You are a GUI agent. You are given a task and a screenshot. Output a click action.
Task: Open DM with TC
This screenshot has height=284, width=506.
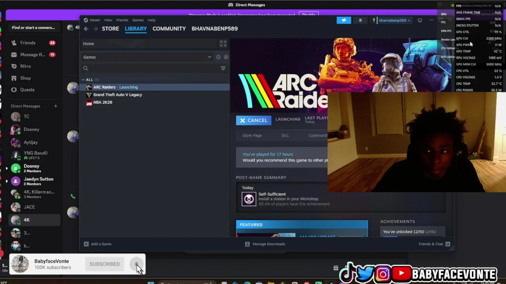34,116
